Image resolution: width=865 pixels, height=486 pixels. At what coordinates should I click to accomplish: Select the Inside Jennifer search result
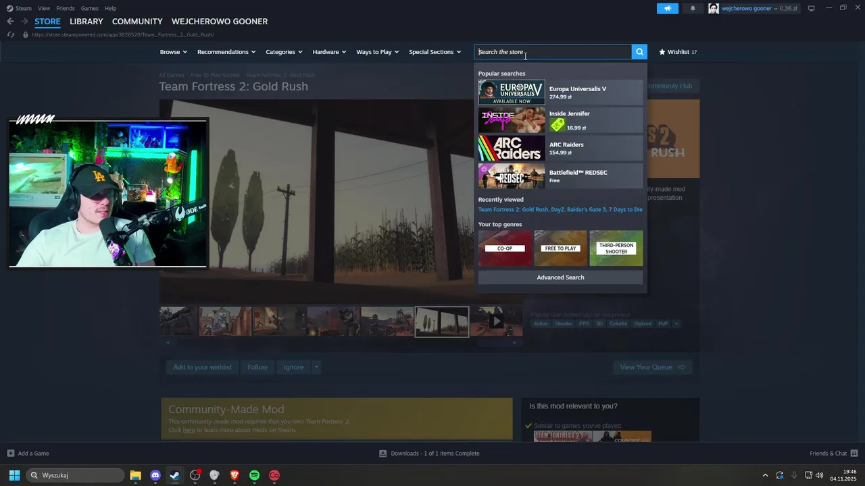[560, 120]
